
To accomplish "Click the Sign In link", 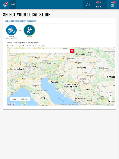I will coord(99,7).
